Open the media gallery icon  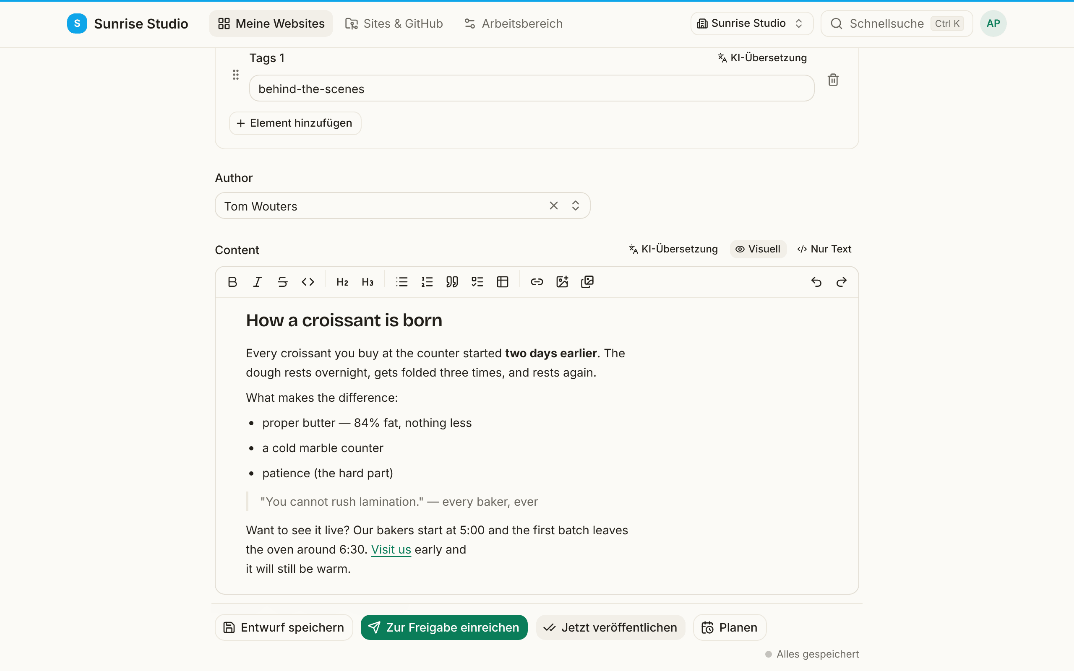pyautogui.click(x=588, y=282)
